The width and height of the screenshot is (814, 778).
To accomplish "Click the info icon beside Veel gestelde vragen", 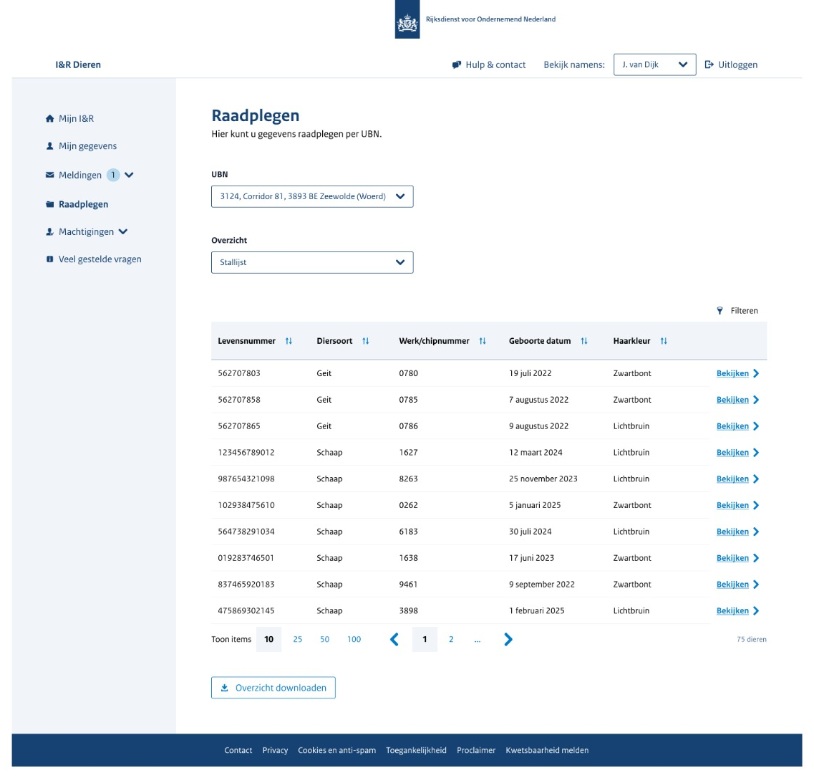I will pos(50,259).
